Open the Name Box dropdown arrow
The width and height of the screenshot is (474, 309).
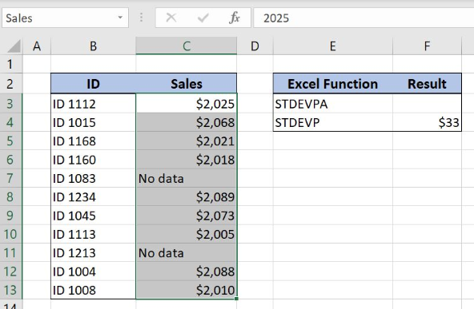click(x=120, y=18)
